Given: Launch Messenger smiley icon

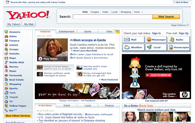Looking at the screenshot, I should 149,40.
